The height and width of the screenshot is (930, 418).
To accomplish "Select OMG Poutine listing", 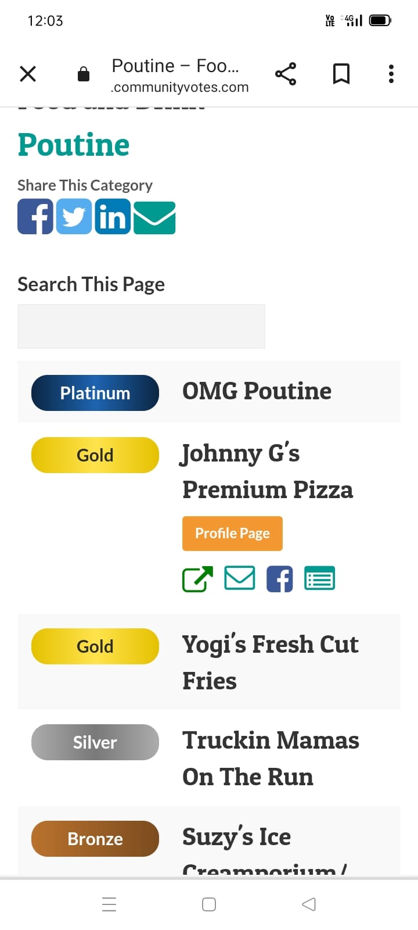I will point(257,391).
